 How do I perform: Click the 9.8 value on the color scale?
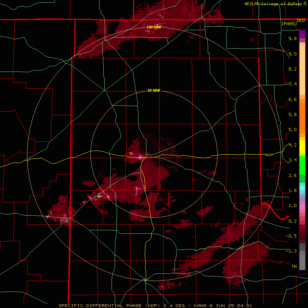293,38
